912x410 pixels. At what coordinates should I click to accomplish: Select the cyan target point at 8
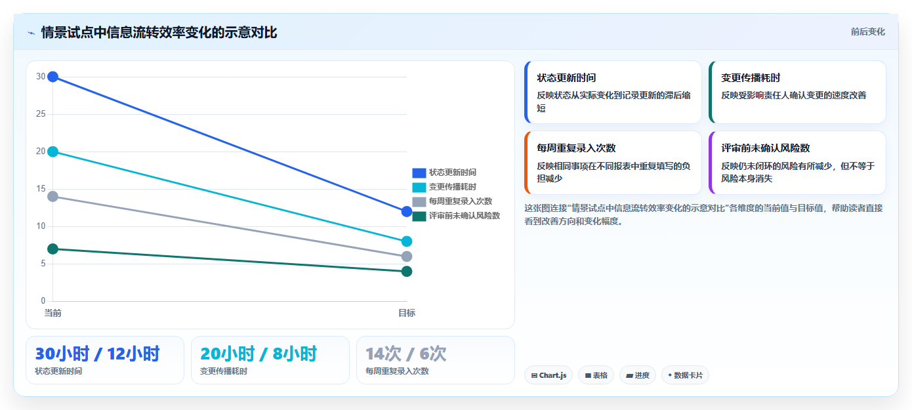coord(407,241)
